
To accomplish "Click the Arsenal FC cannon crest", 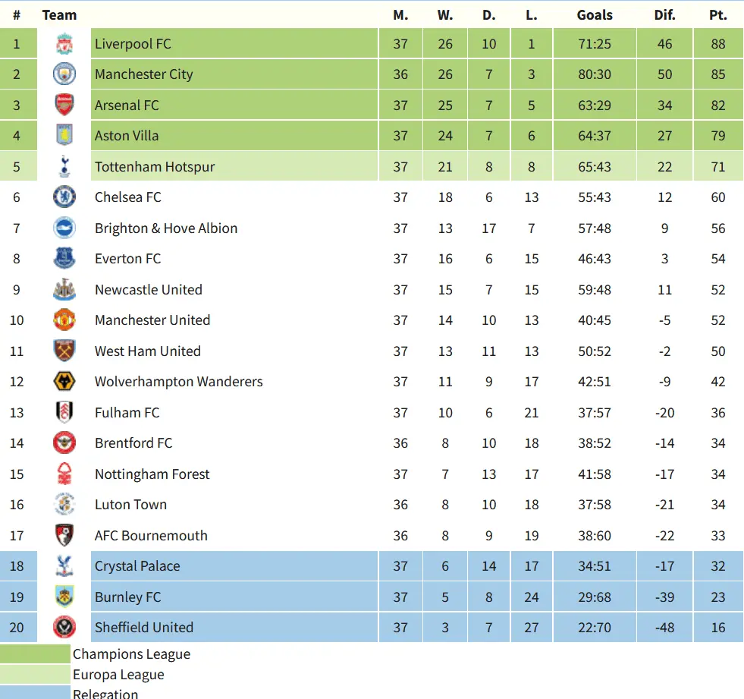I will (64, 105).
